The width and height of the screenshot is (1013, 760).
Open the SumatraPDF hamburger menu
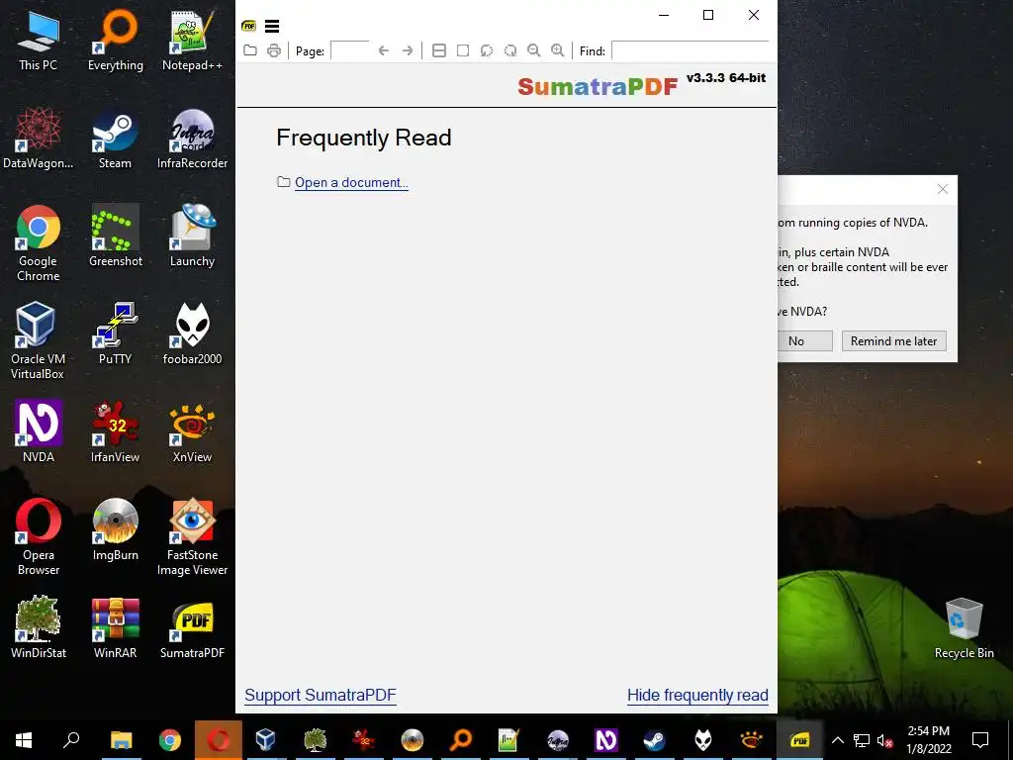[272, 26]
